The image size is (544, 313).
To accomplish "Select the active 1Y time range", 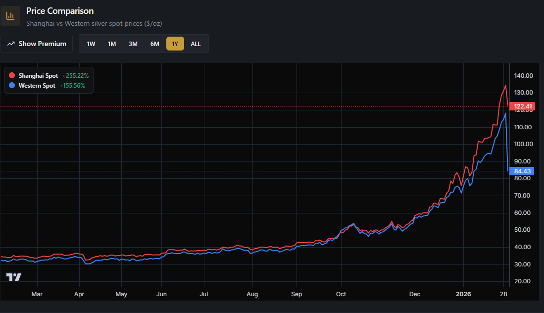I will click(175, 44).
